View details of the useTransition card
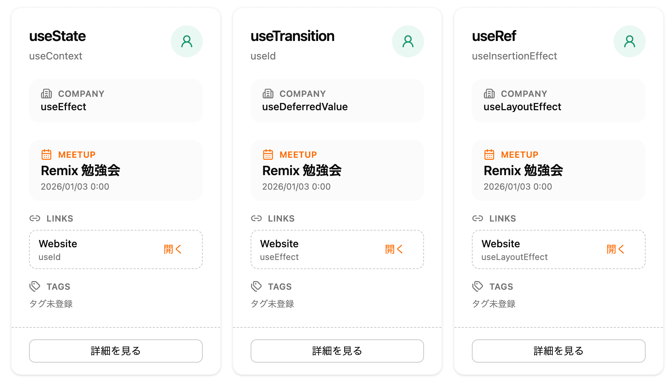671x380 pixels. point(337,351)
